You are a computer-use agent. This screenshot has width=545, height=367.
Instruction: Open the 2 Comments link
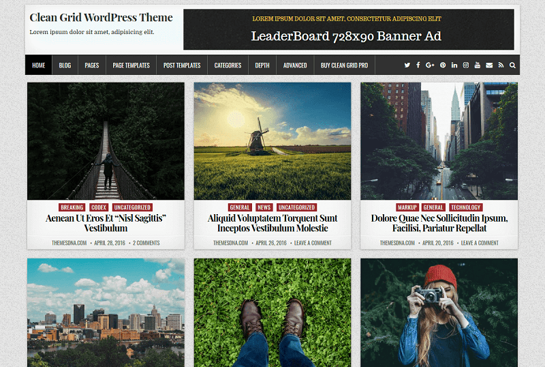pos(146,243)
